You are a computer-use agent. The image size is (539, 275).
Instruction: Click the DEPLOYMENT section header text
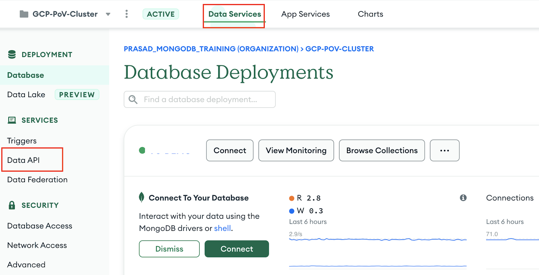coord(47,55)
